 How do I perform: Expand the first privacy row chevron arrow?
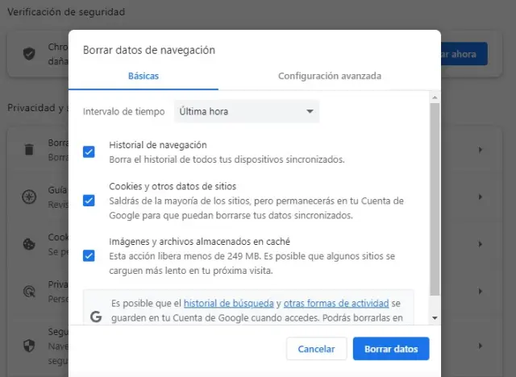click(x=481, y=150)
